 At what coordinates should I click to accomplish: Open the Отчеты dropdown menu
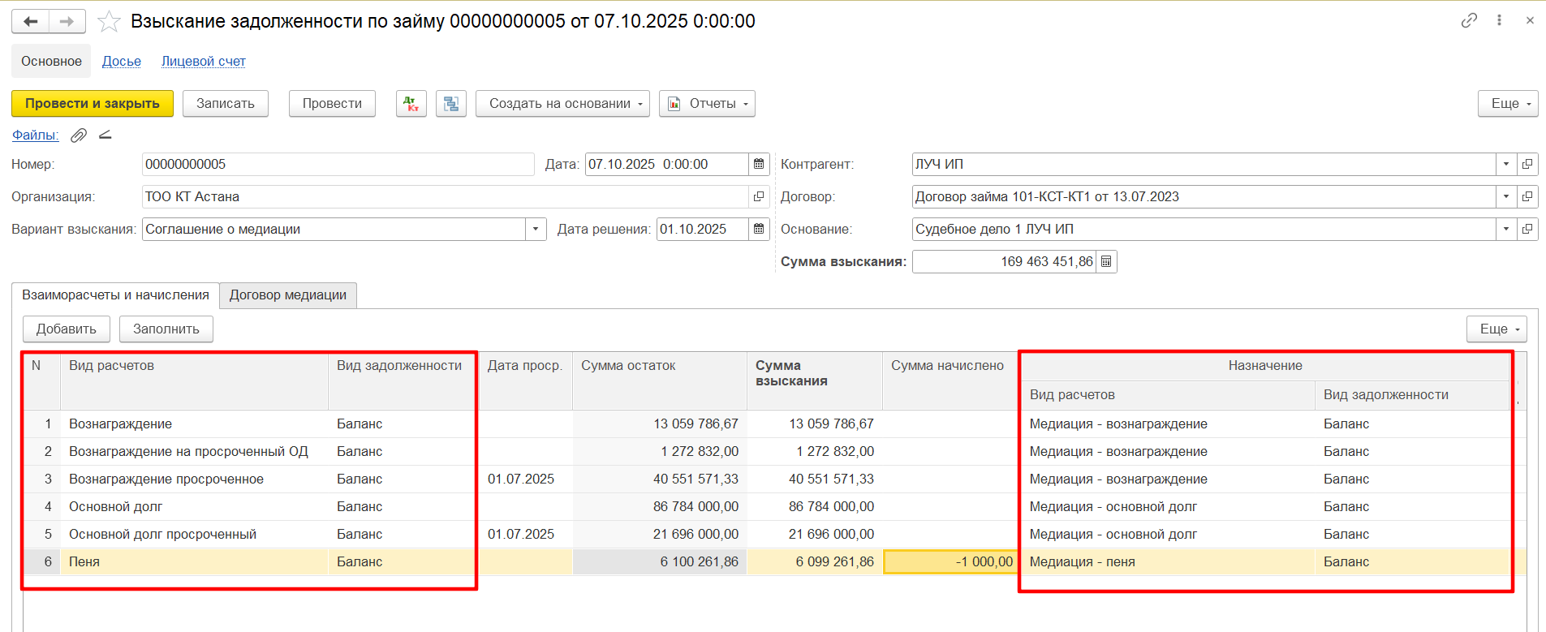point(707,104)
